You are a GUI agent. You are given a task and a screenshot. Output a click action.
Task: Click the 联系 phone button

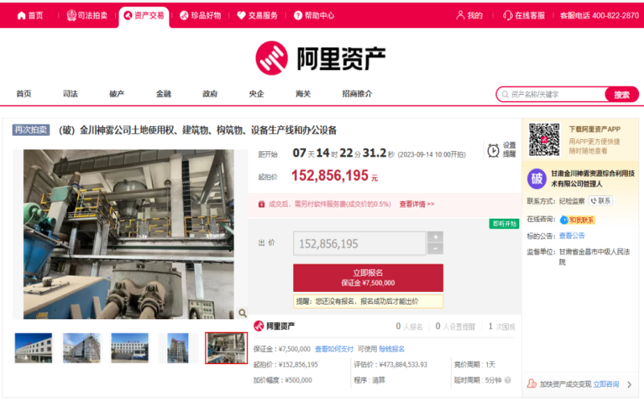601,201
